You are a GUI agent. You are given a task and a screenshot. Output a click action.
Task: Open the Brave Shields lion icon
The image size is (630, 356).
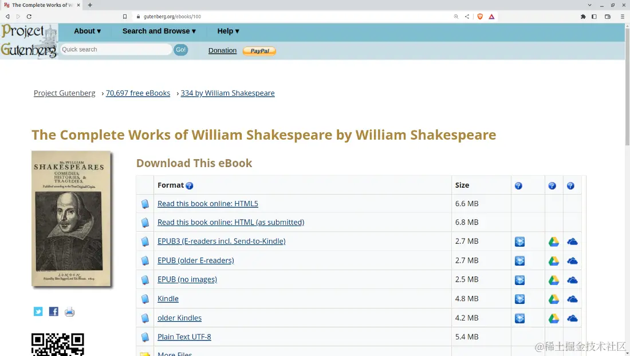pyautogui.click(x=480, y=17)
